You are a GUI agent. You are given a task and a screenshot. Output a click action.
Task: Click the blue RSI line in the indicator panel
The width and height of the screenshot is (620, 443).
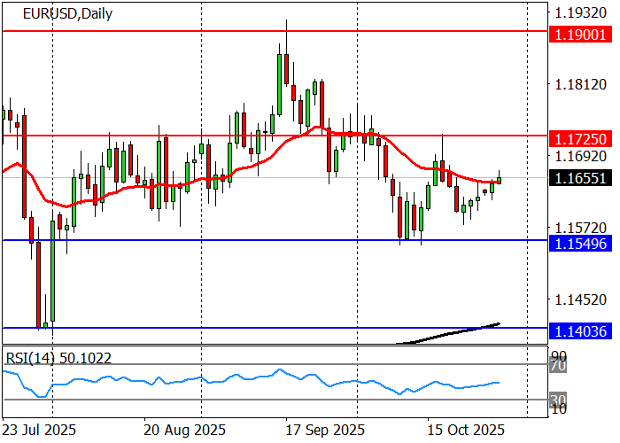coord(266,378)
